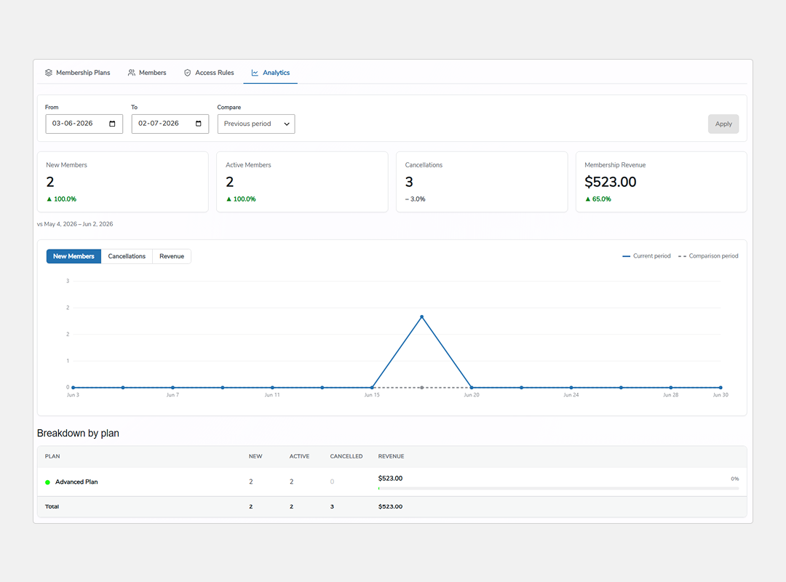Click the NEW column header
786x582 pixels.
click(255, 457)
